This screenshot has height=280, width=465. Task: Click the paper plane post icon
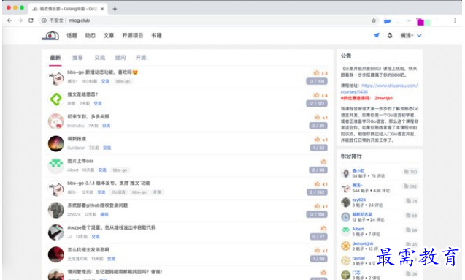377,35
